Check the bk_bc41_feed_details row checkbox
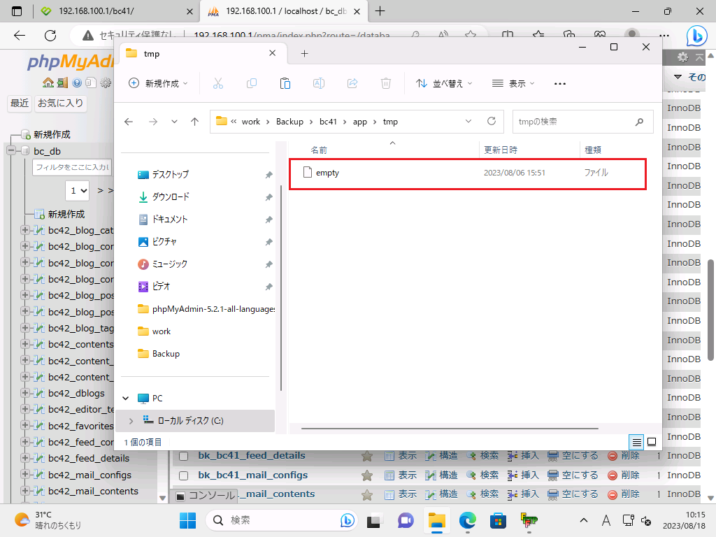Screen dimensions: 716x537 click(x=184, y=456)
